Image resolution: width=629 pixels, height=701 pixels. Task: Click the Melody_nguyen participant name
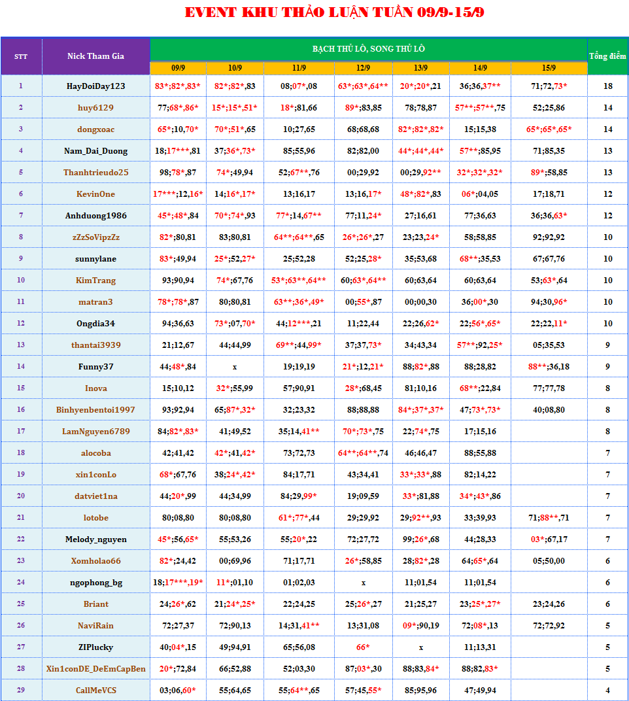[x=95, y=539]
